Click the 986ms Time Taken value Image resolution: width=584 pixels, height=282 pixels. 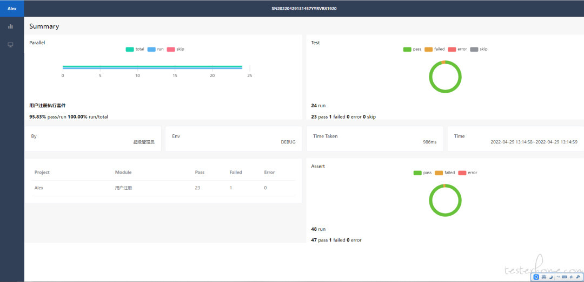430,142
